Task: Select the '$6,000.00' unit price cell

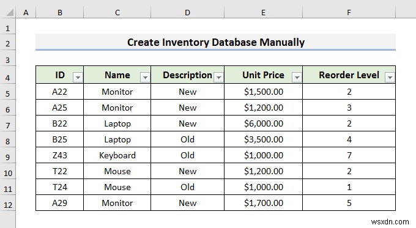Action: click(x=263, y=123)
